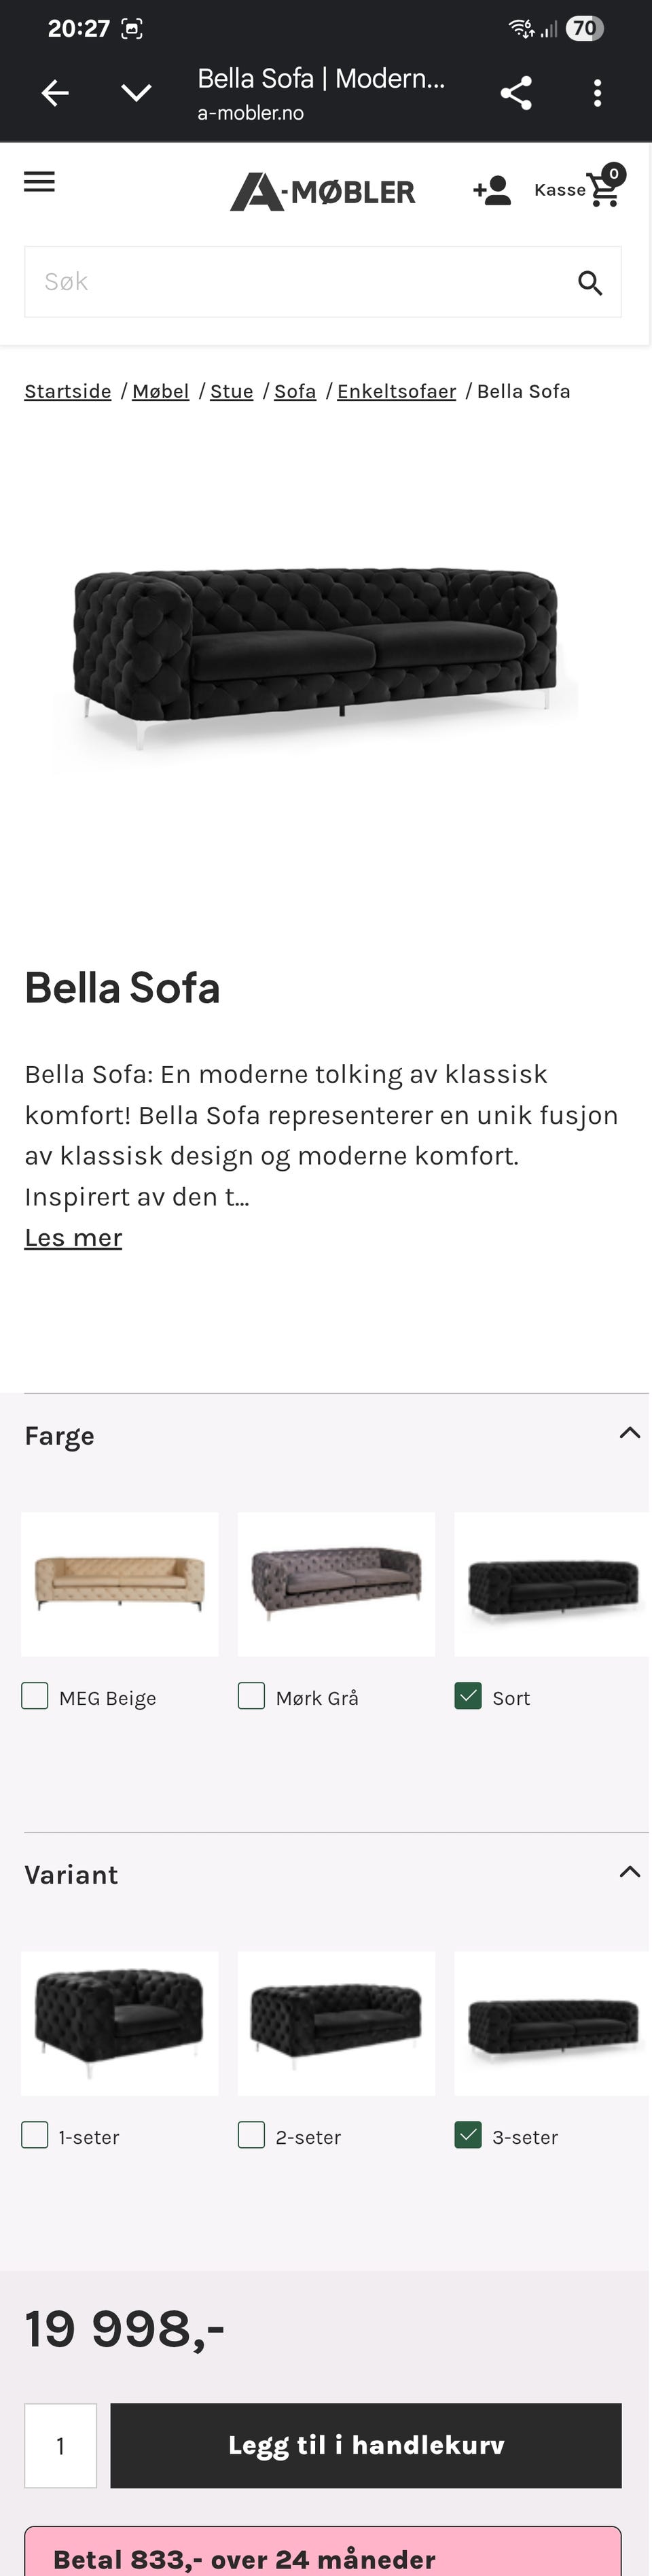The image size is (652, 2576).
Task: Tap the browser back arrow
Action: pos(55,93)
